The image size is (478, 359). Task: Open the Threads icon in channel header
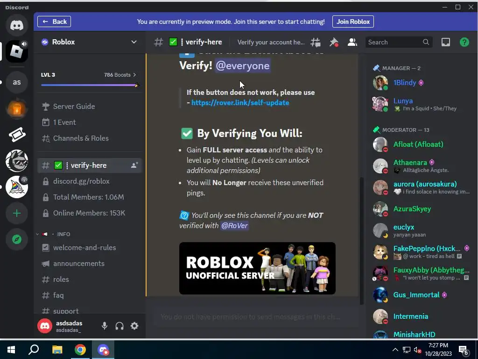316,42
